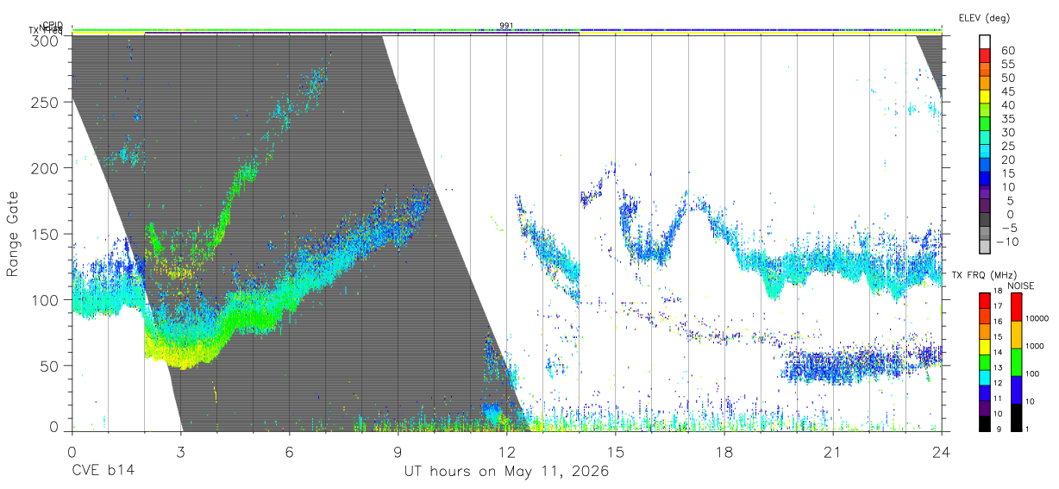Click x-axis tick label '9'
Viewport: 1059px width, 489px height.
pos(398,453)
